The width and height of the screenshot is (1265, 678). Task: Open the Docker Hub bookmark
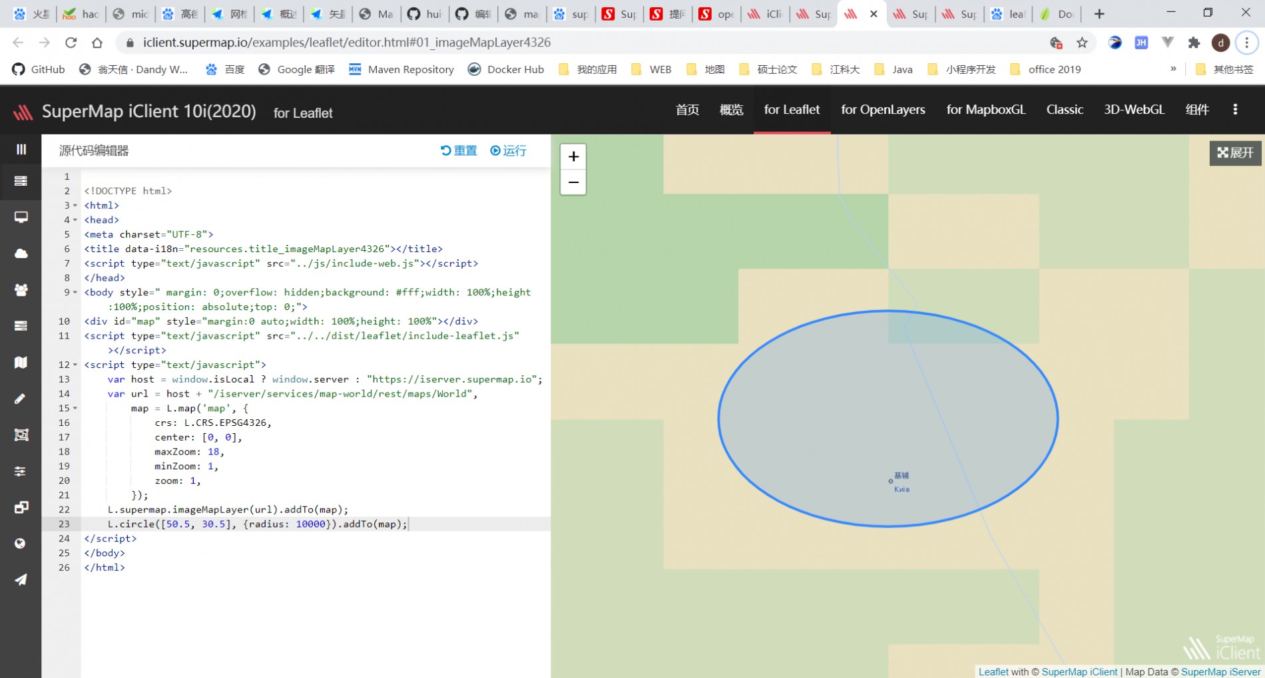pos(506,69)
